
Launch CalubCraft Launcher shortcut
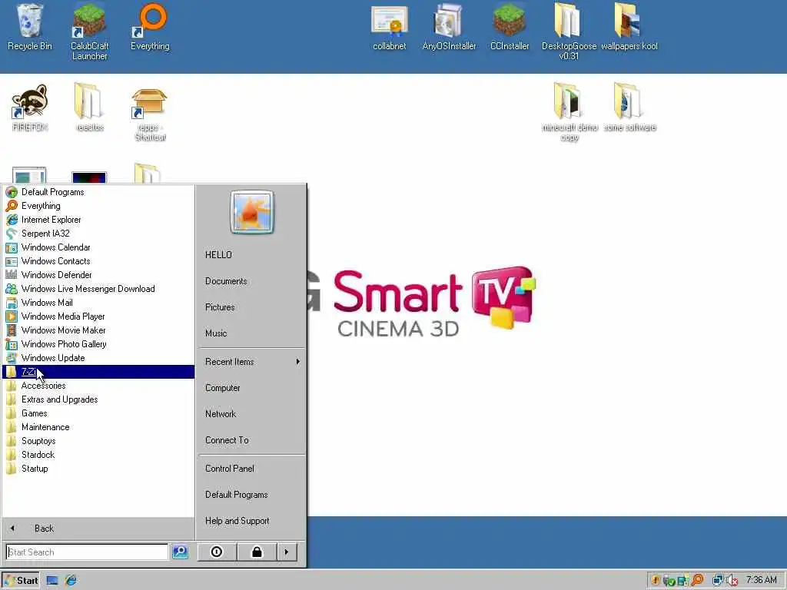(89, 31)
